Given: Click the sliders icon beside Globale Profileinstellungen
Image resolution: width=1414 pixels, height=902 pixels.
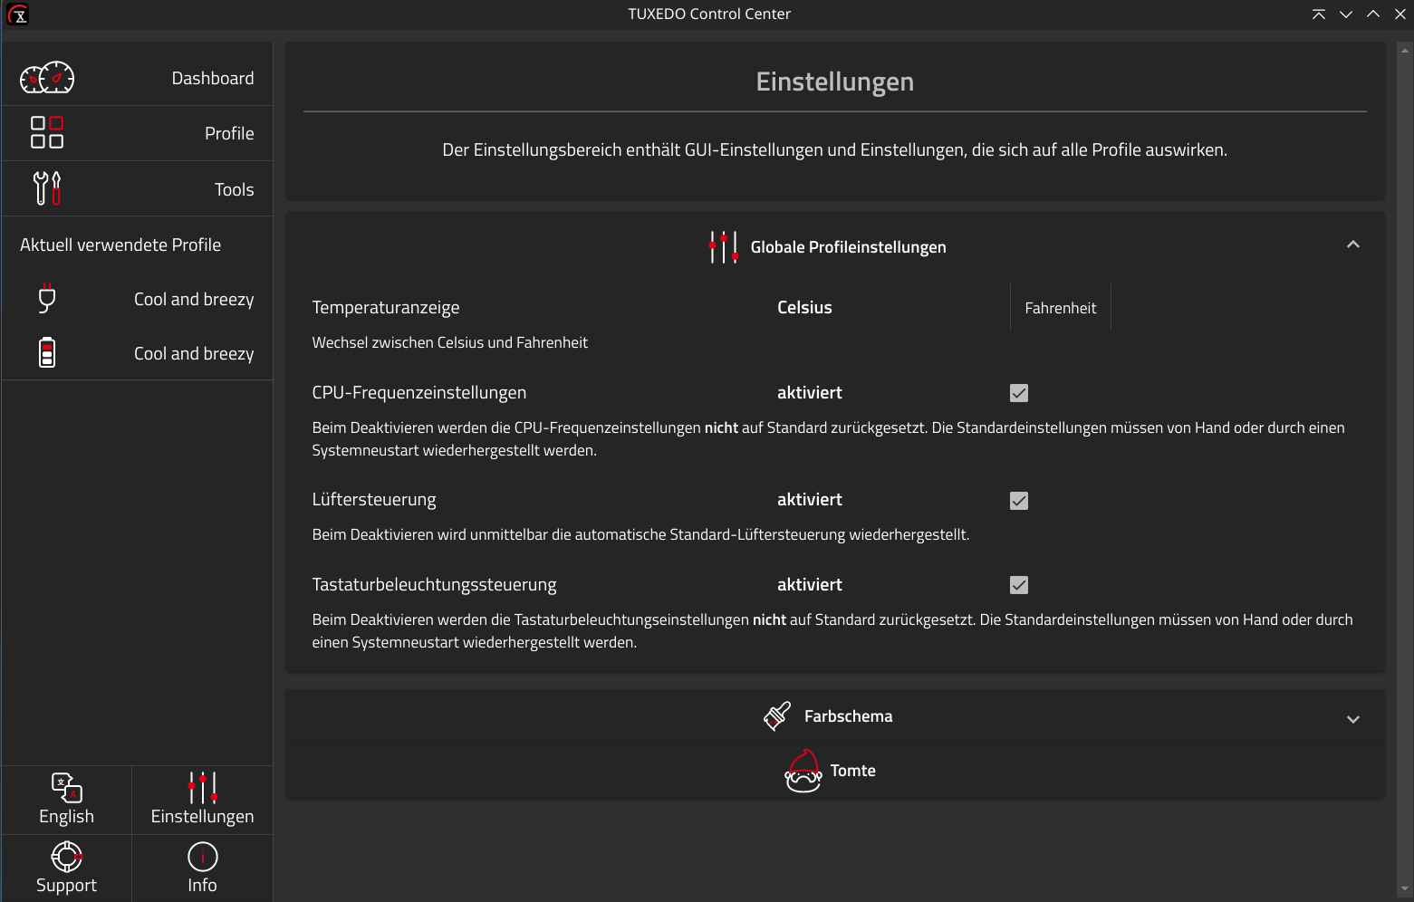Looking at the screenshot, I should click(724, 246).
